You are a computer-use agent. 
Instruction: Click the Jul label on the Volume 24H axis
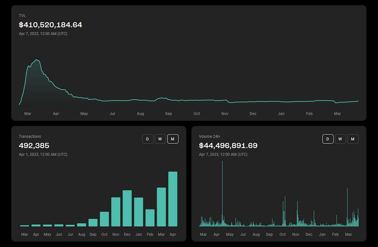(x=243, y=235)
